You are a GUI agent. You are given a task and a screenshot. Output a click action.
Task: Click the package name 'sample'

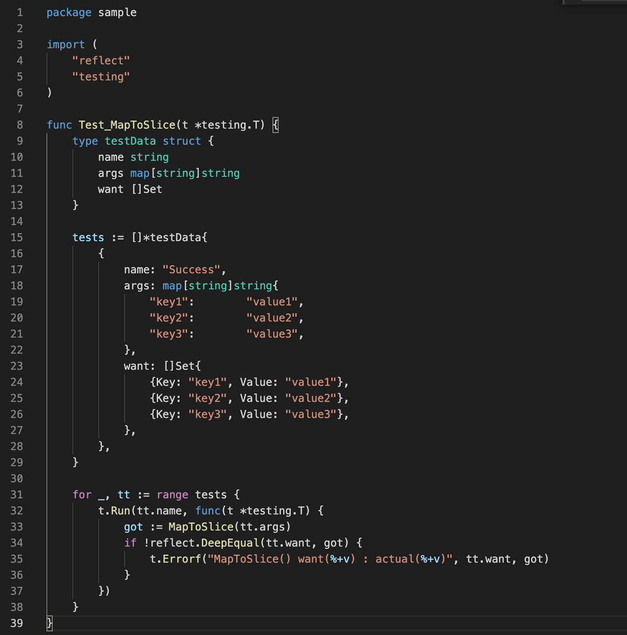tap(117, 13)
